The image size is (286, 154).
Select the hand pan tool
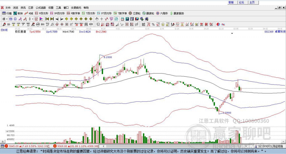click(x=97, y=19)
